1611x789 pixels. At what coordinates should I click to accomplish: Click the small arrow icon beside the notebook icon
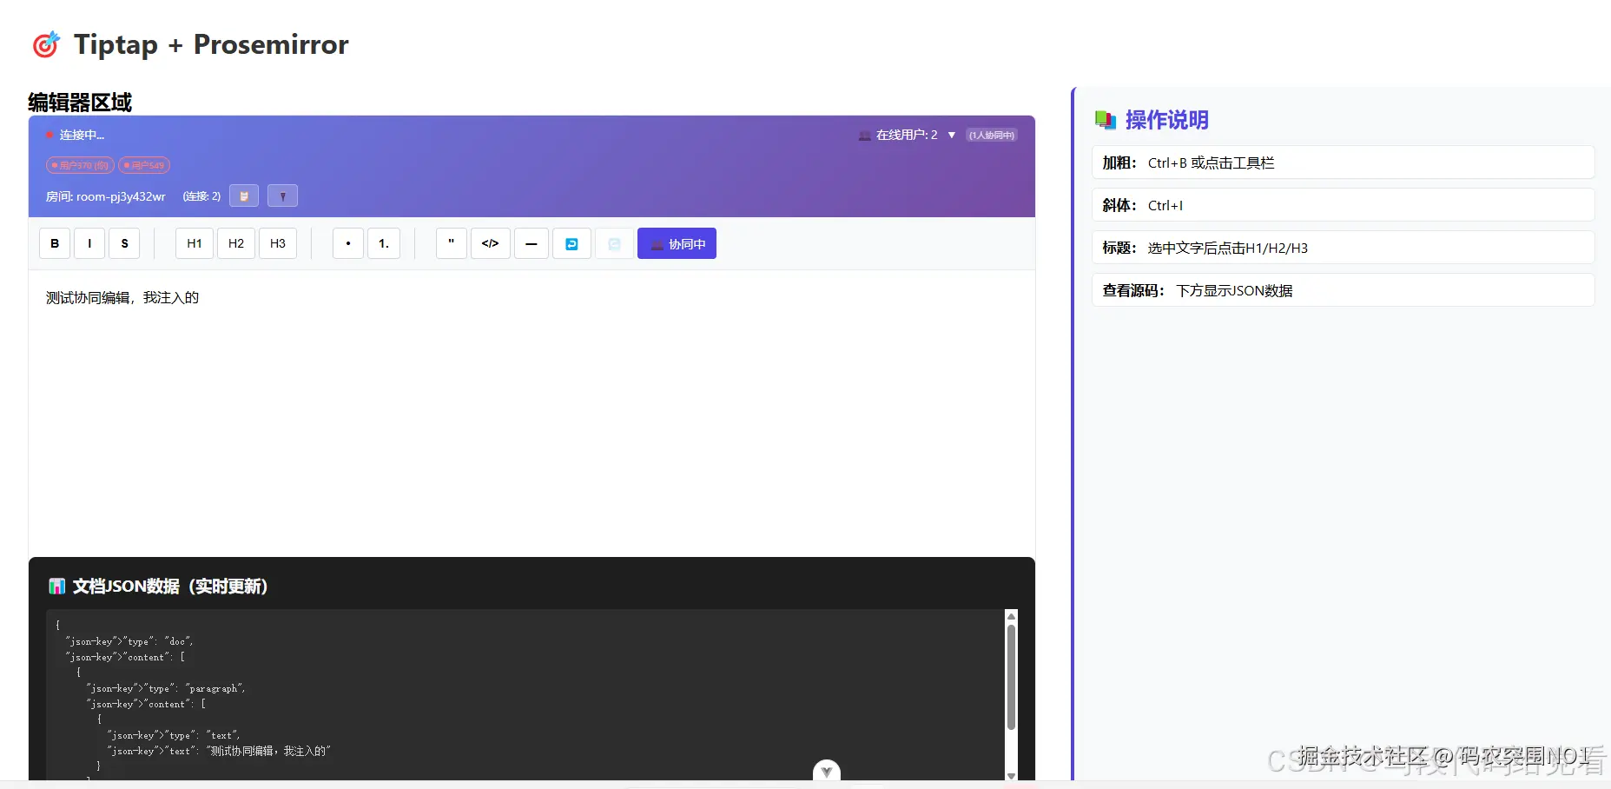click(282, 195)
